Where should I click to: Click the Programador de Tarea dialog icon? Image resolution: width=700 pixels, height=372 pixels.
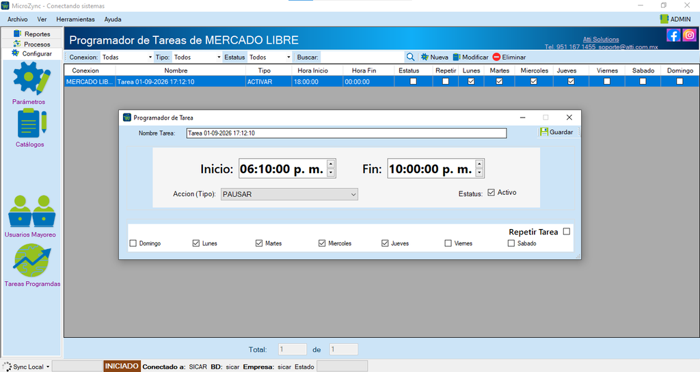tap(126, 118)
